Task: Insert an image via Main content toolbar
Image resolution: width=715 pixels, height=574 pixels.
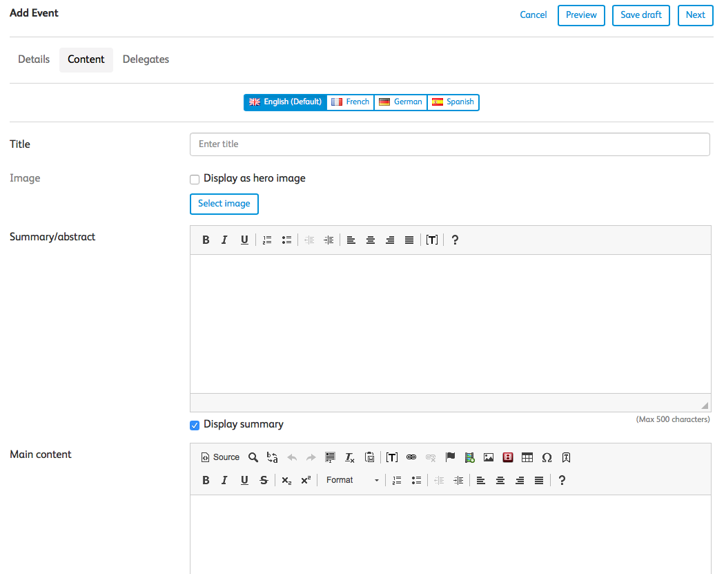Action: [x=489, y=457]
